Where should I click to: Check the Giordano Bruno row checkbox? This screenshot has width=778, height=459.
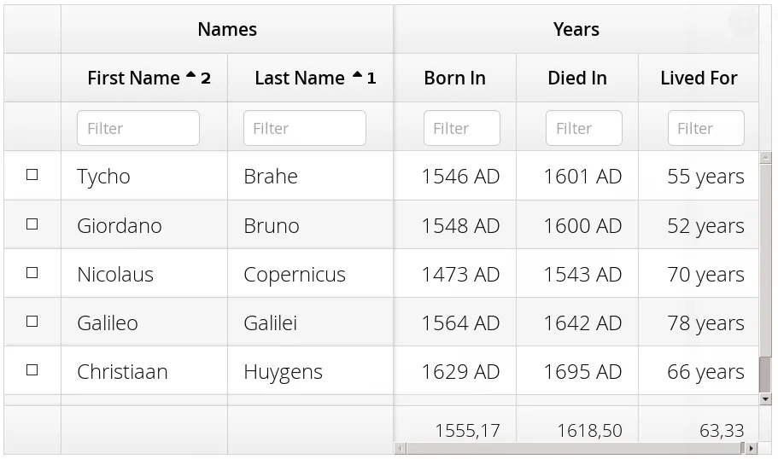click(32, 224)
